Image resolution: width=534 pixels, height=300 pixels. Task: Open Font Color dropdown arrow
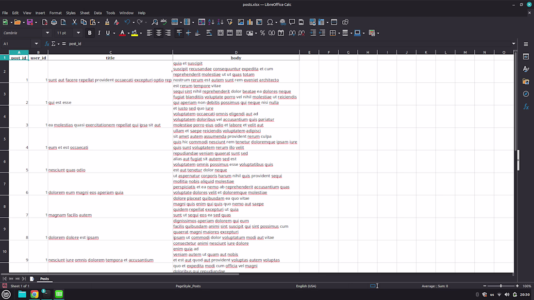[128, 33]
